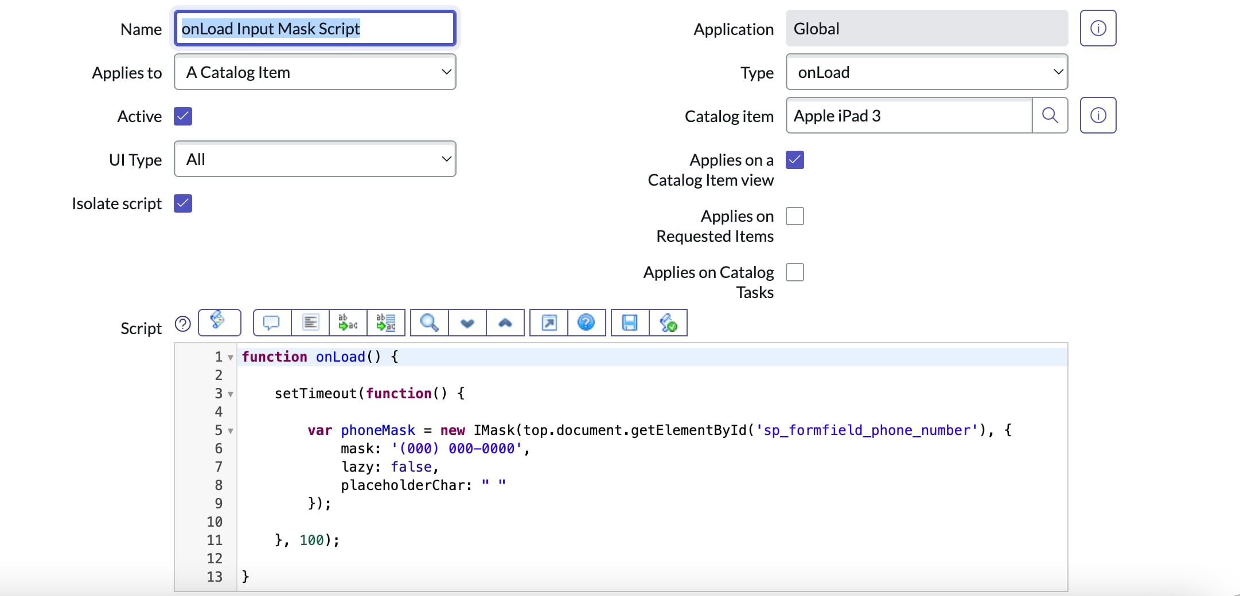Screen dimensions: 1240x596
Task: Click line number 10 in the gutter
Action: click(x=215, y=522)
